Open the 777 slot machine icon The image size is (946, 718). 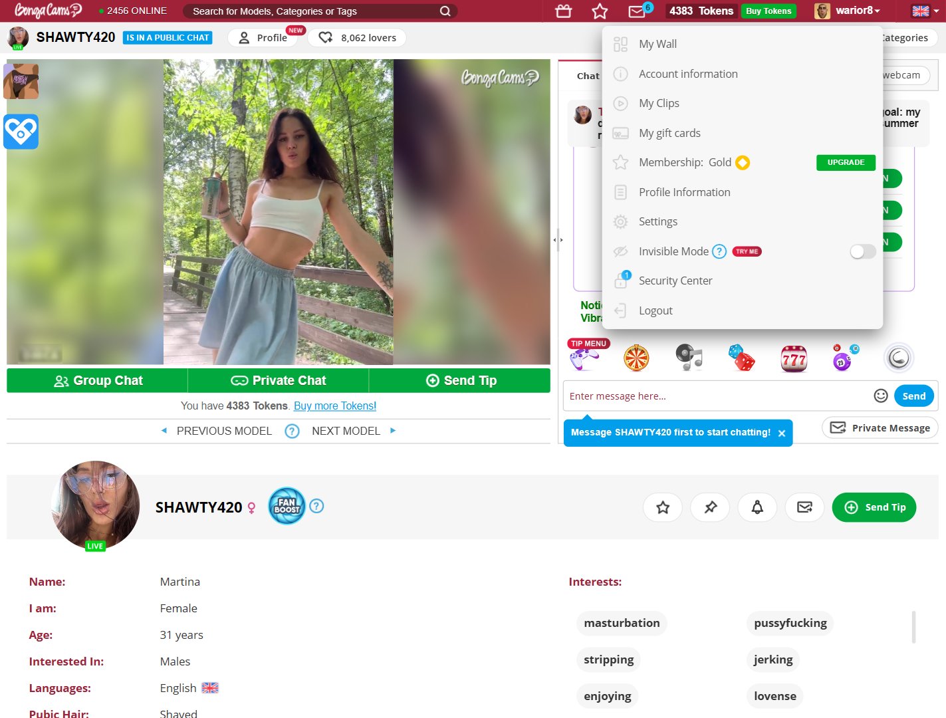pyautogui.click(x=794, y=358)
